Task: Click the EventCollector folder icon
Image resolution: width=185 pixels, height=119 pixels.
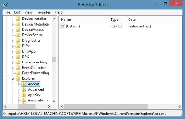Action: coord(18,68)
